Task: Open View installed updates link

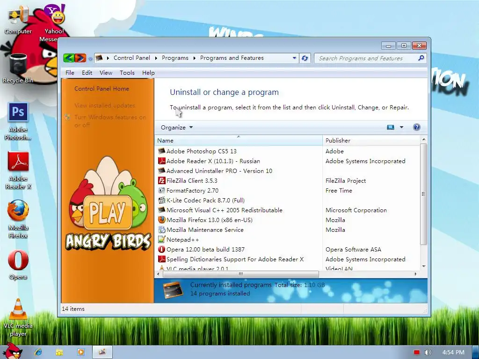Action: coord(105,105)
